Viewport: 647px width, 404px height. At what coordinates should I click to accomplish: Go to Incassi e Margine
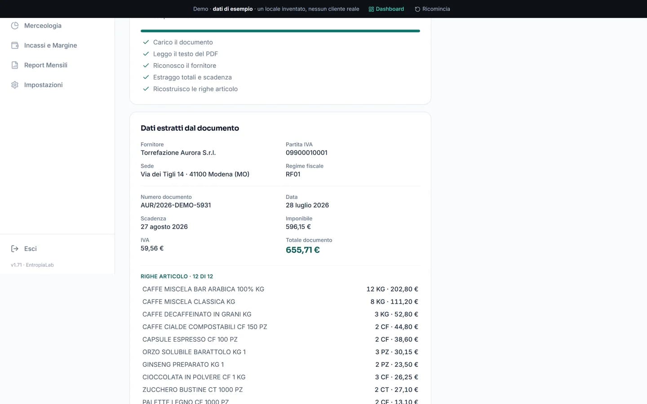[x=57, y=45]
